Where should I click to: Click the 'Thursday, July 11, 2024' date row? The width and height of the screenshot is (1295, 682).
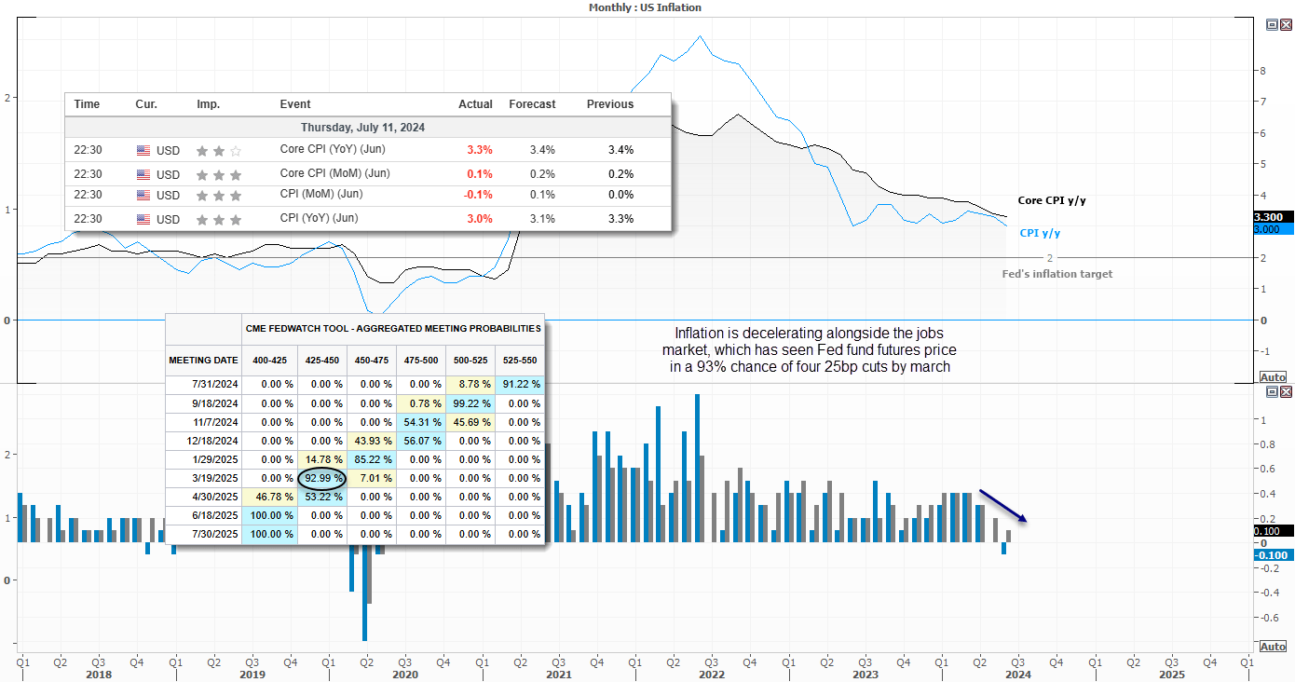[368, 127]
